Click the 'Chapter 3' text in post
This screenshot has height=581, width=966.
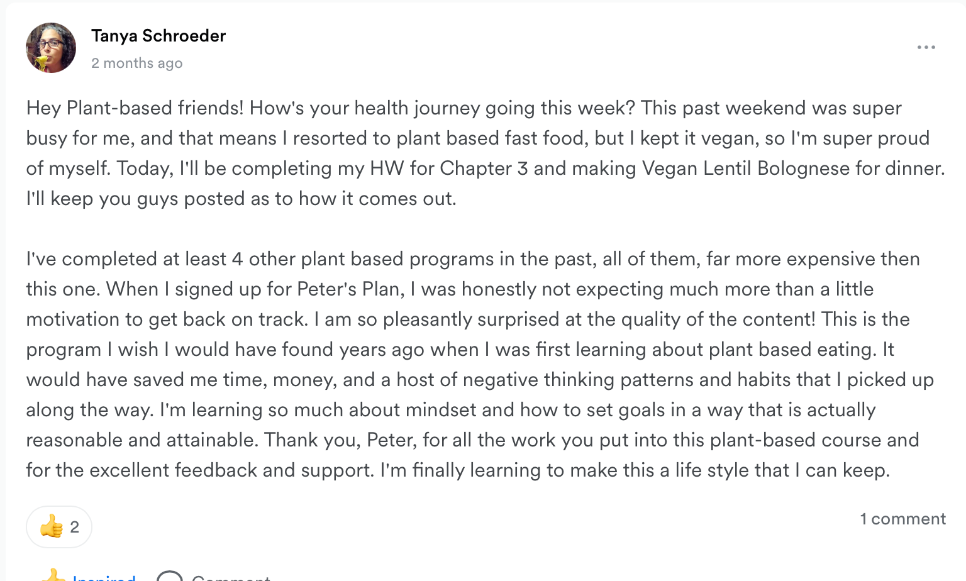pos(484,168)
